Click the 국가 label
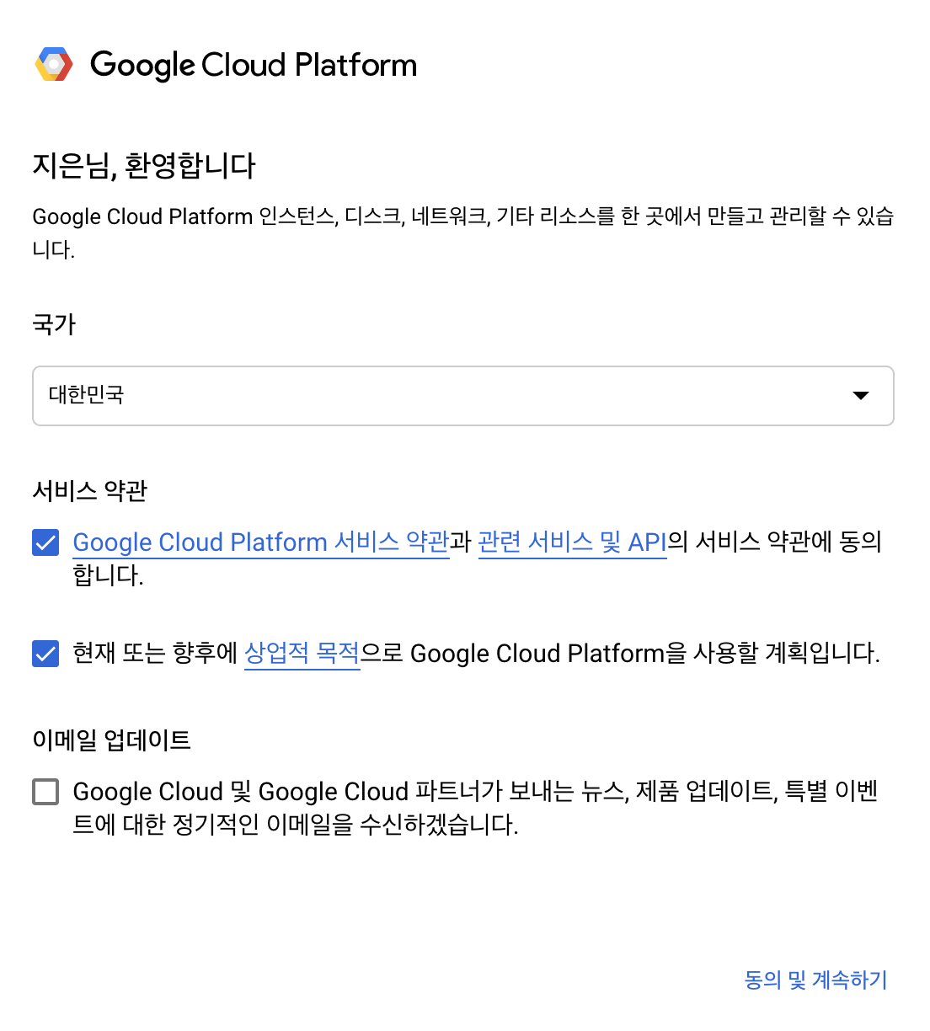 (54, 324)
